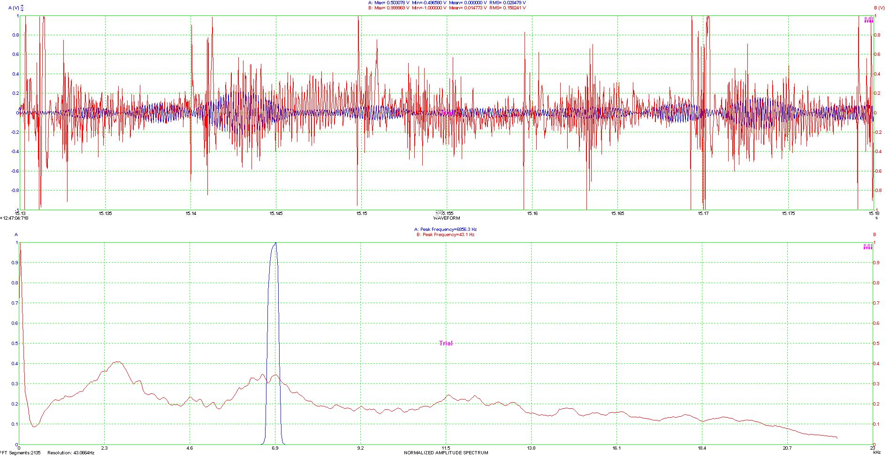This screenshot has height=467, width=890.
Task: Click the NORMALIZED AMPLITUDE SPECTRUM title
Action: [446, 453]
